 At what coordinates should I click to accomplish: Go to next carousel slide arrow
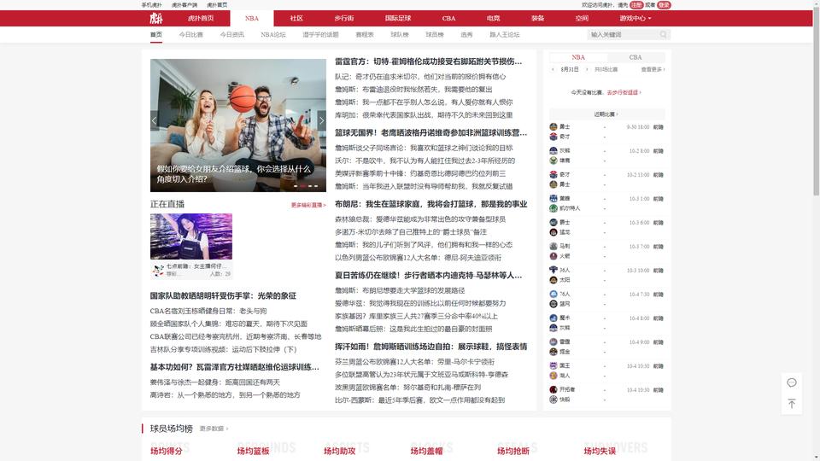pos(322,120)
